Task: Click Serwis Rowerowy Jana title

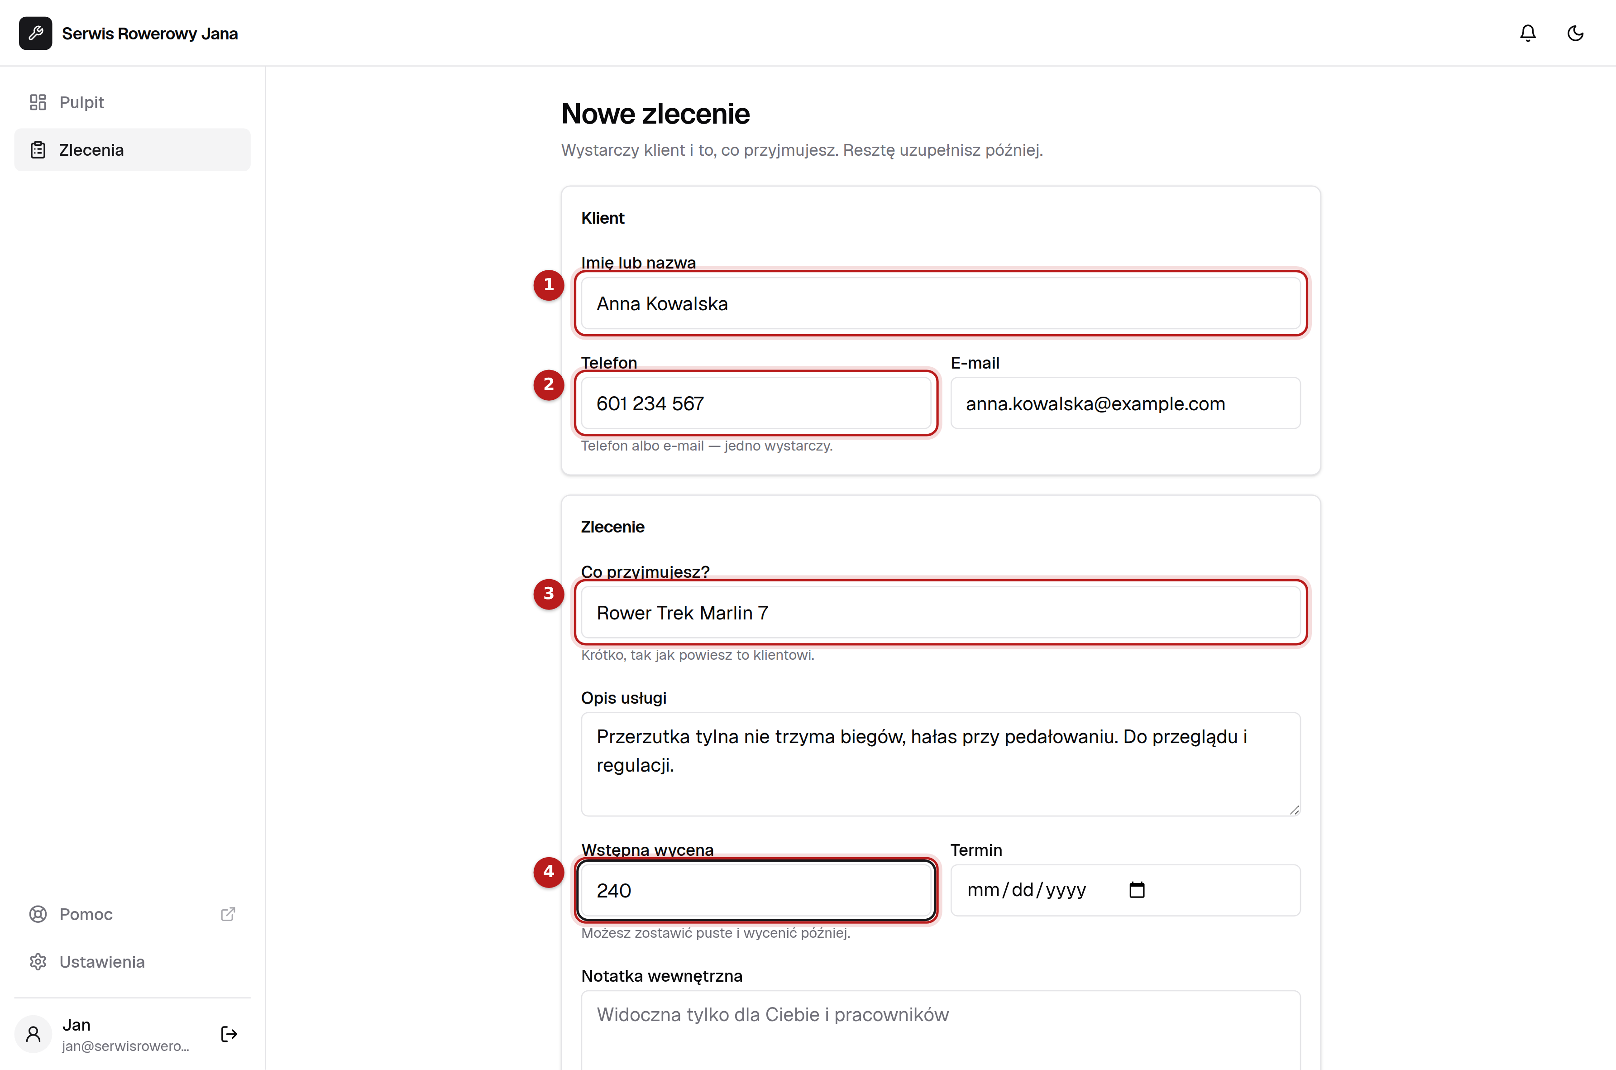Action: pyautogui.click(x=150, y=34)
